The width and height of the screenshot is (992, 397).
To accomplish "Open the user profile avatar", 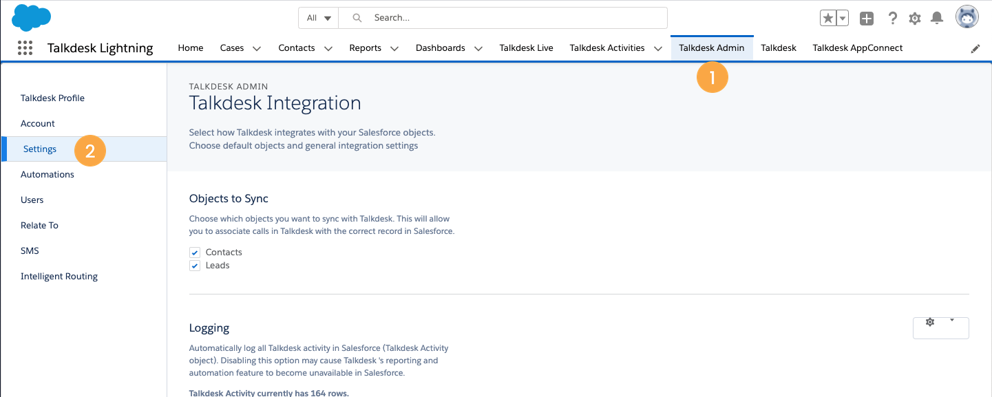I will (967, 17).
